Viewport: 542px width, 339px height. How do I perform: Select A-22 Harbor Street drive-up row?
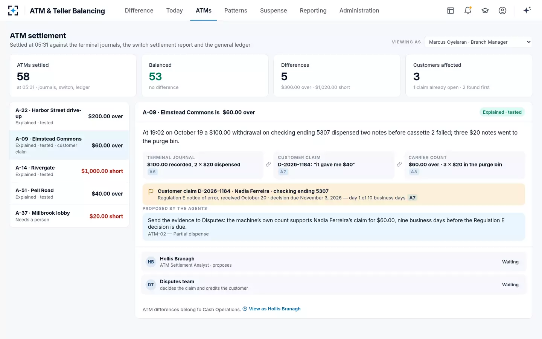(x=69, y=116)
